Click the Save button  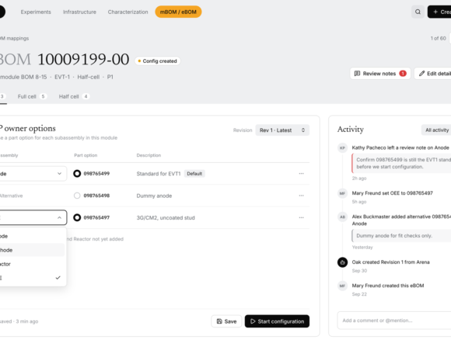pyautogui.click(x=226, y=321)
